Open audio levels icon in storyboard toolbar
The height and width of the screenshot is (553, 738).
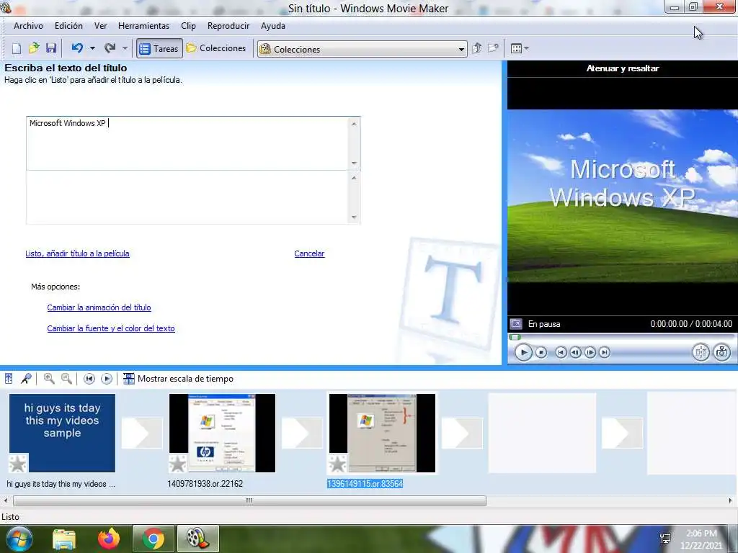pyautogui.click(x=9, y=379)
